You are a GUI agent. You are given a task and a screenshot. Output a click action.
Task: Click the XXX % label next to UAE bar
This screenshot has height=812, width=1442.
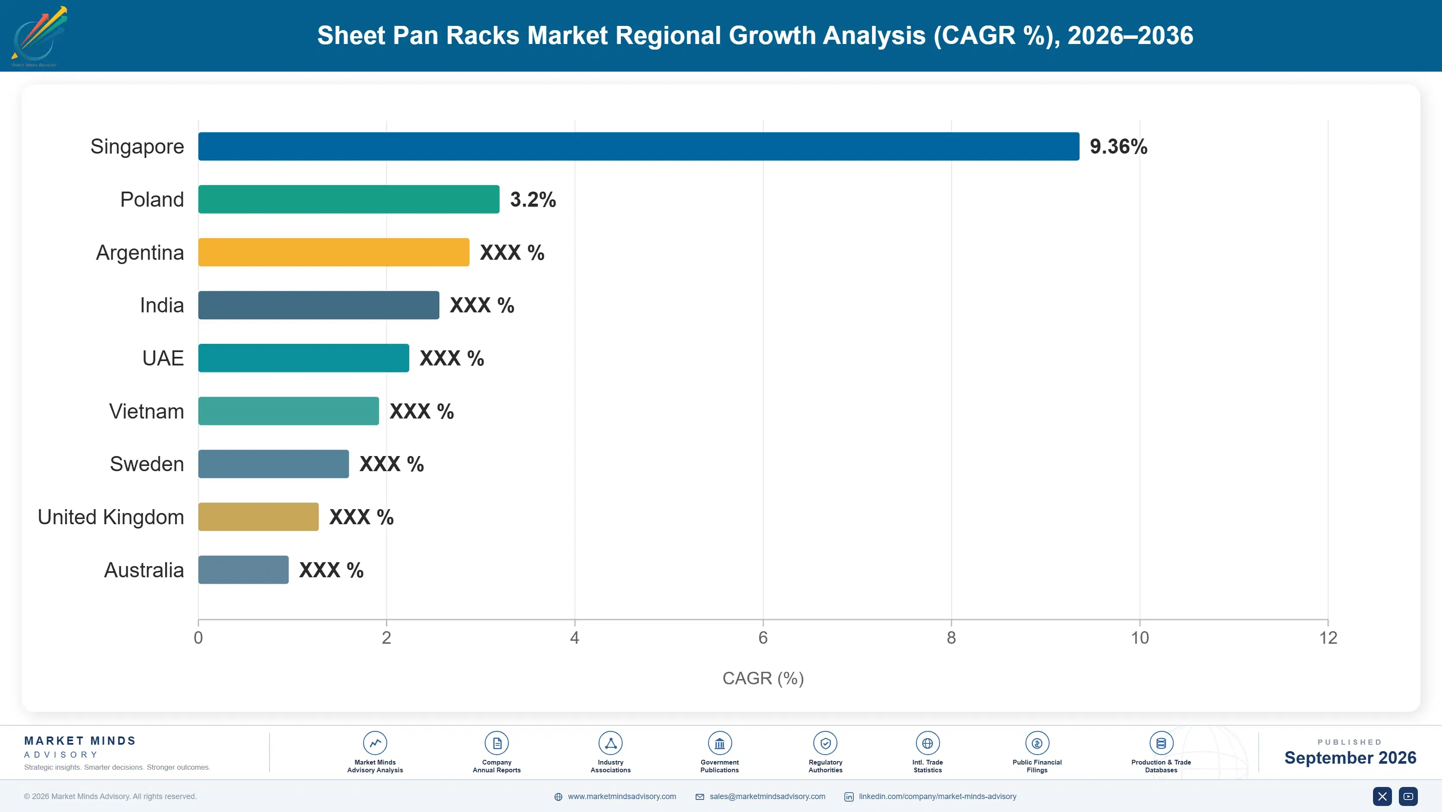point(452,359)
